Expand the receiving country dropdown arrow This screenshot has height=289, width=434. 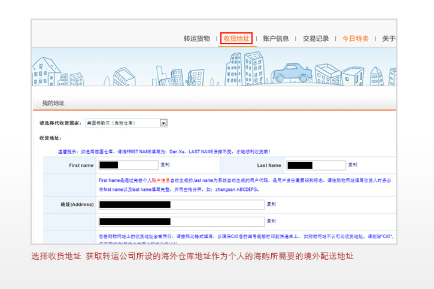(163, 123)
